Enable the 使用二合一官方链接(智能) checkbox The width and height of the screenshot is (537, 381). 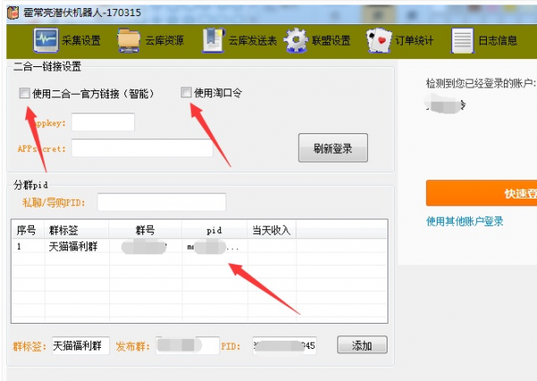24,93
